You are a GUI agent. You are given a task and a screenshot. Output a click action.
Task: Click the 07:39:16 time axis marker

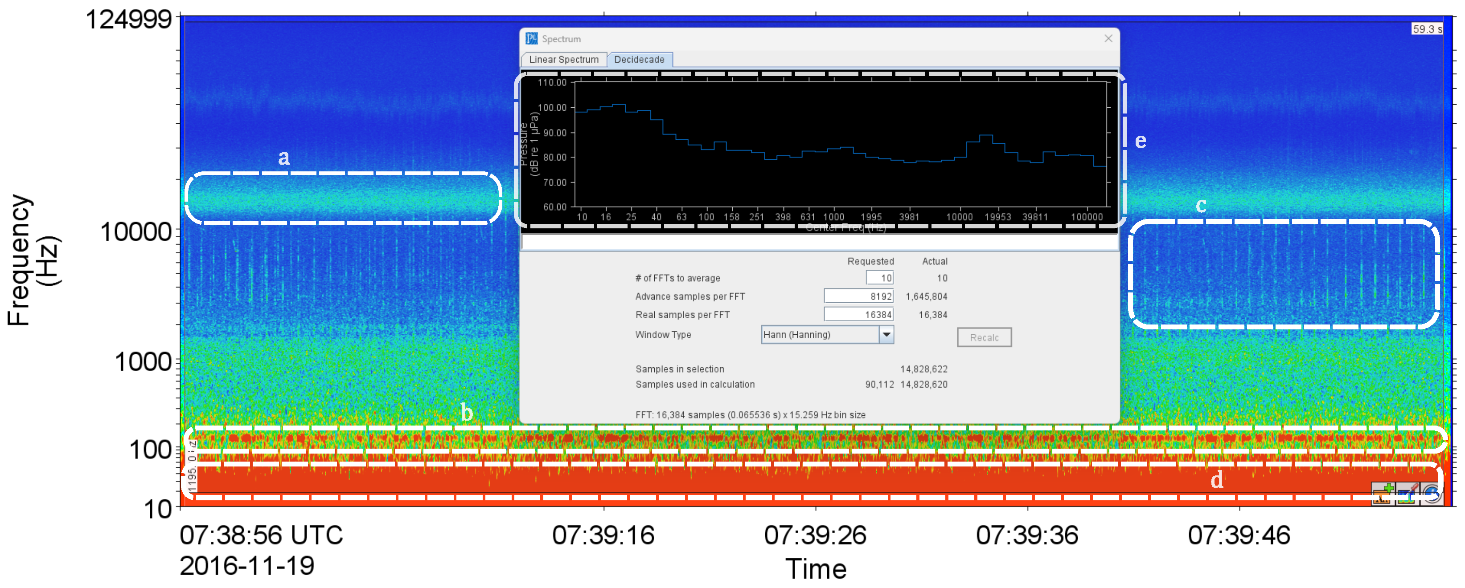tap(603, 535)
